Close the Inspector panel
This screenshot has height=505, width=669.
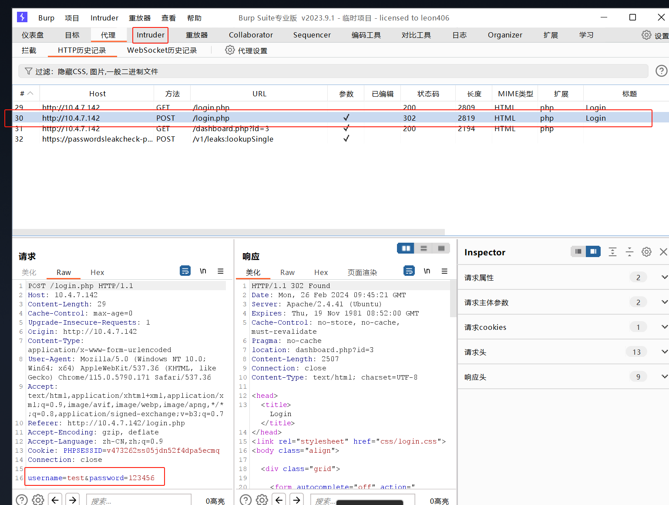663,251
